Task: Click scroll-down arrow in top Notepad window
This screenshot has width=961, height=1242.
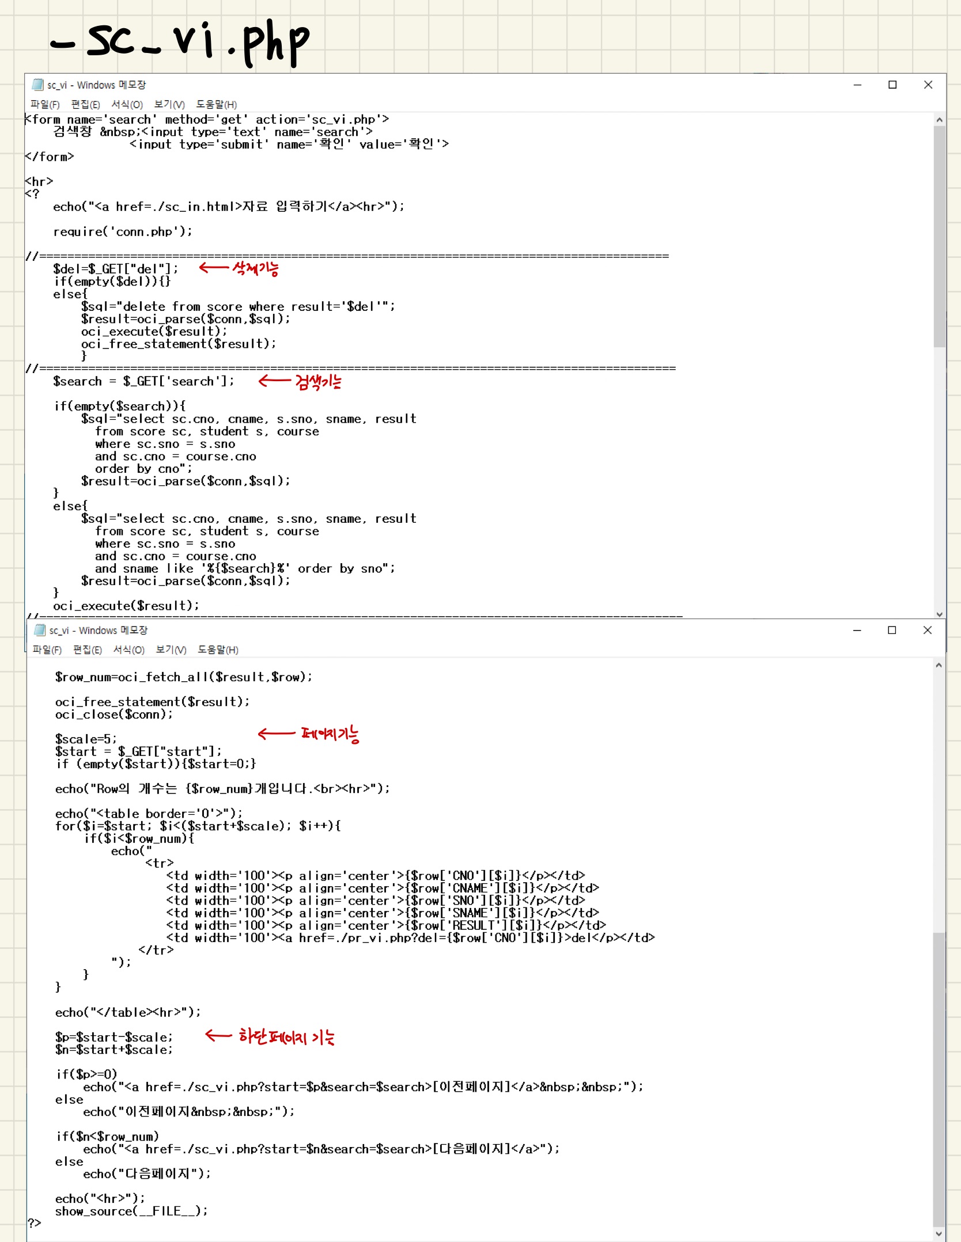Action: point(940,614)
